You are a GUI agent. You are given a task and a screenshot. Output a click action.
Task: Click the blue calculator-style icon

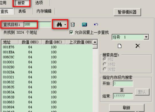(x=85, y=24)
